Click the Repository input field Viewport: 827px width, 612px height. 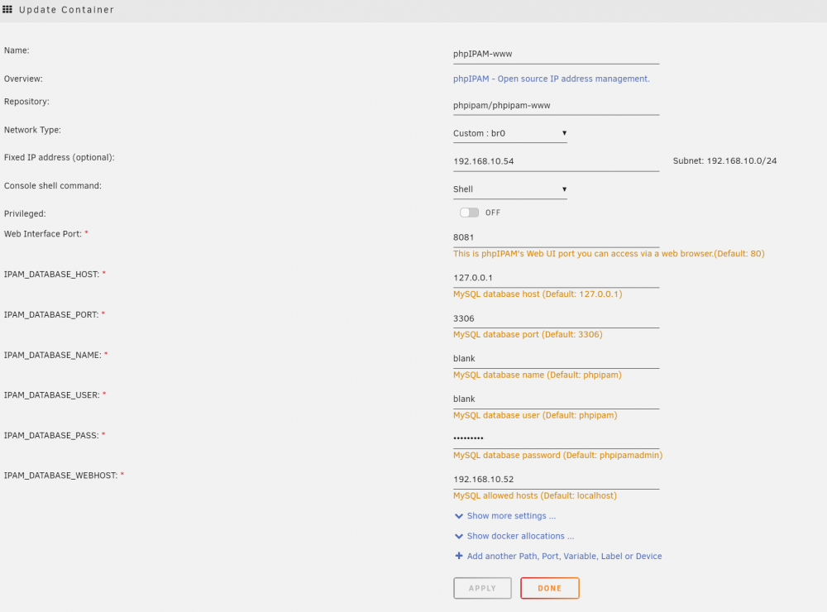pos(556,106)
